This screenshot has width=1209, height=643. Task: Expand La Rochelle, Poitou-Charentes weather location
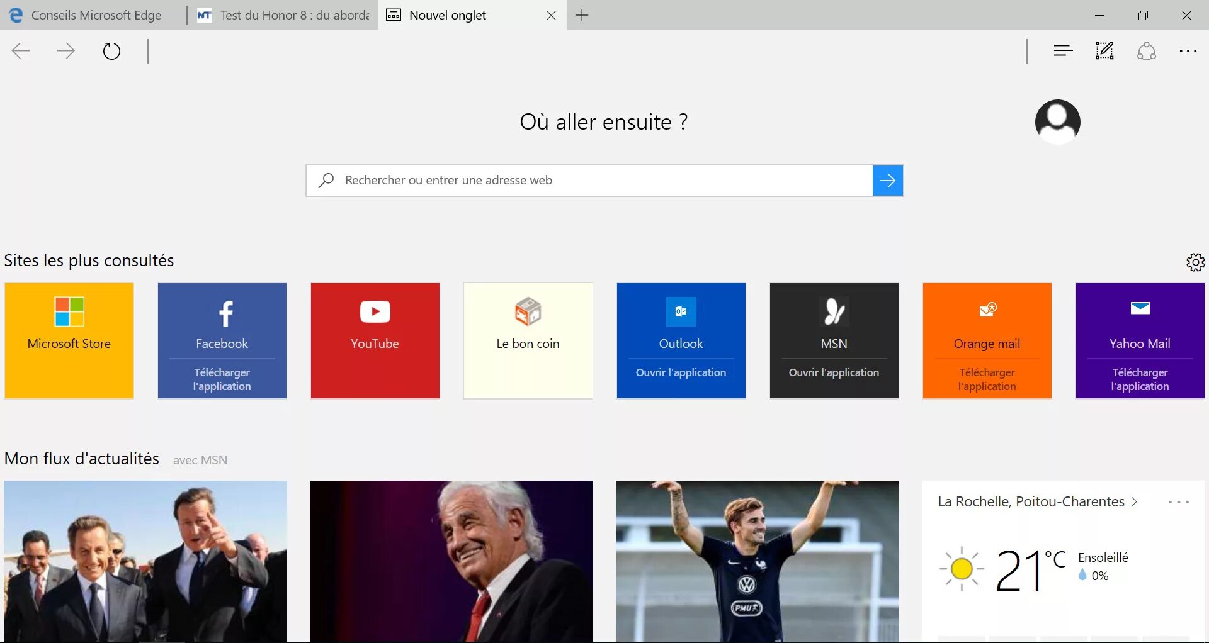1038,502
